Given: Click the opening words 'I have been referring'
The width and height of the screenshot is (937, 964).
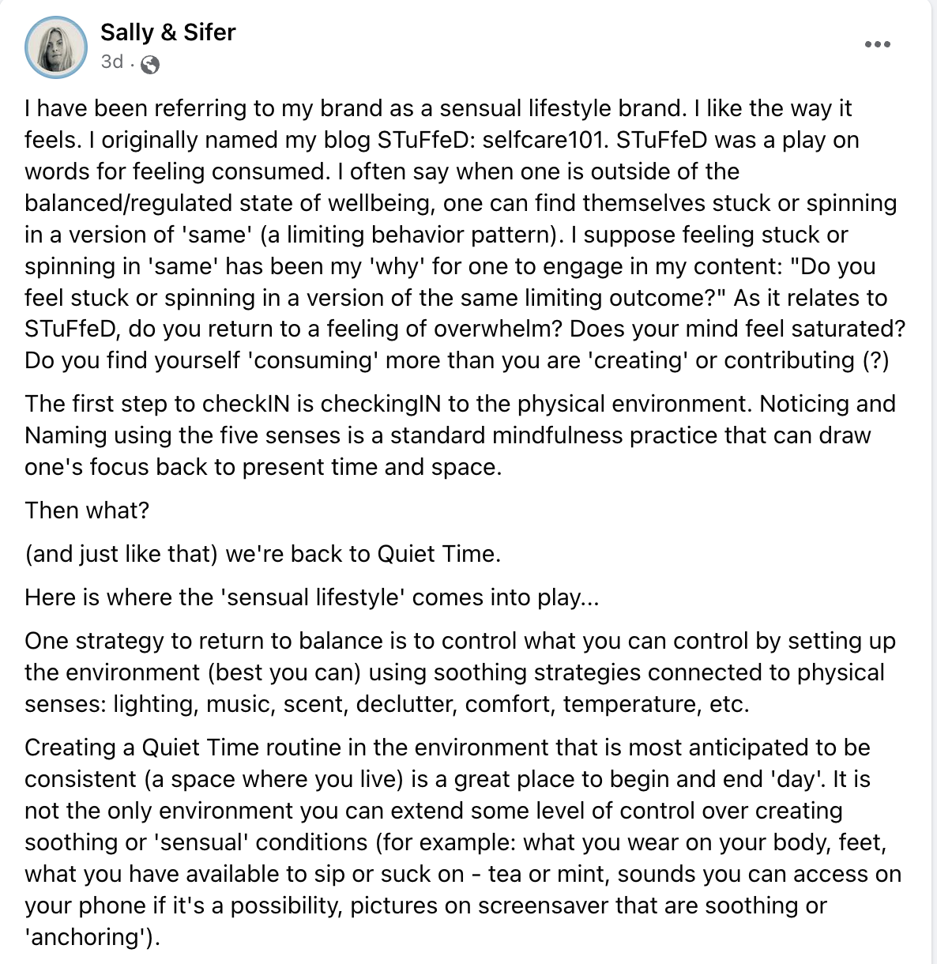Looking at the screenshot, I should coord(142,108).
